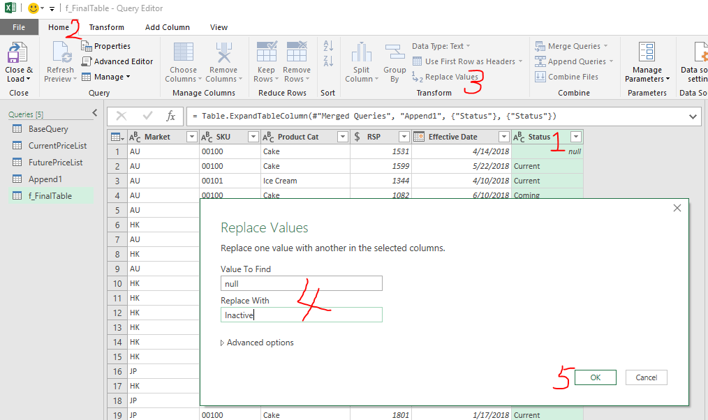Click the Remove Columns icon
Viewport: 708px width, 420px height.
(x=223, y=54)
